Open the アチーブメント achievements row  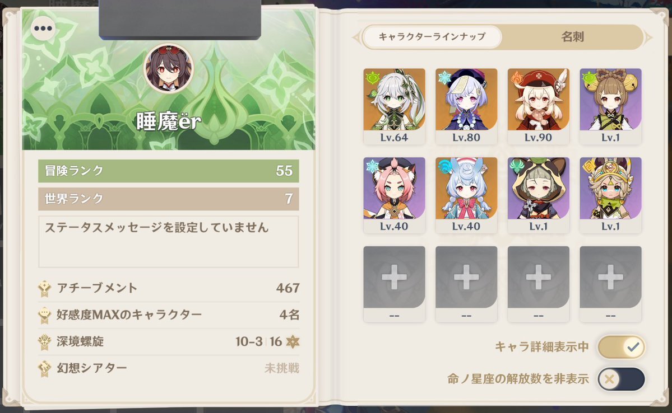click(x=169, y=288)
